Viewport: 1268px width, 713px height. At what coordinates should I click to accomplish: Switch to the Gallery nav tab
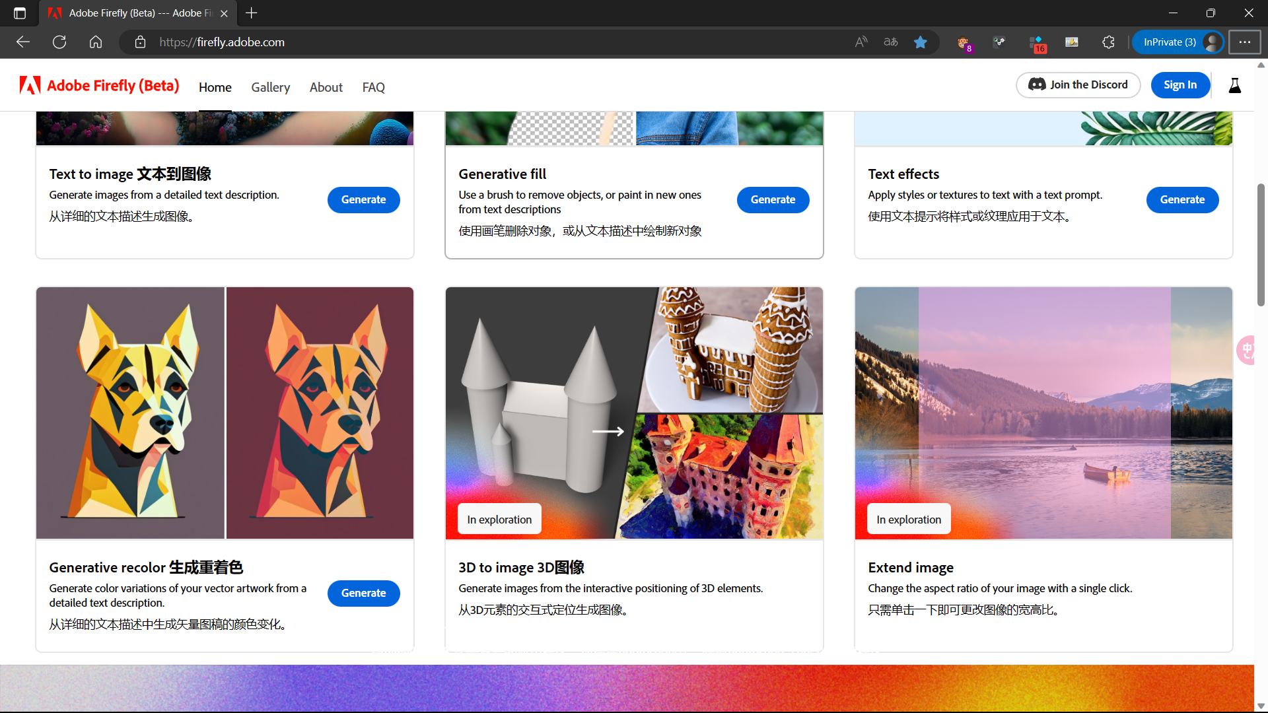pyautogui.click(x=270, y=87)
